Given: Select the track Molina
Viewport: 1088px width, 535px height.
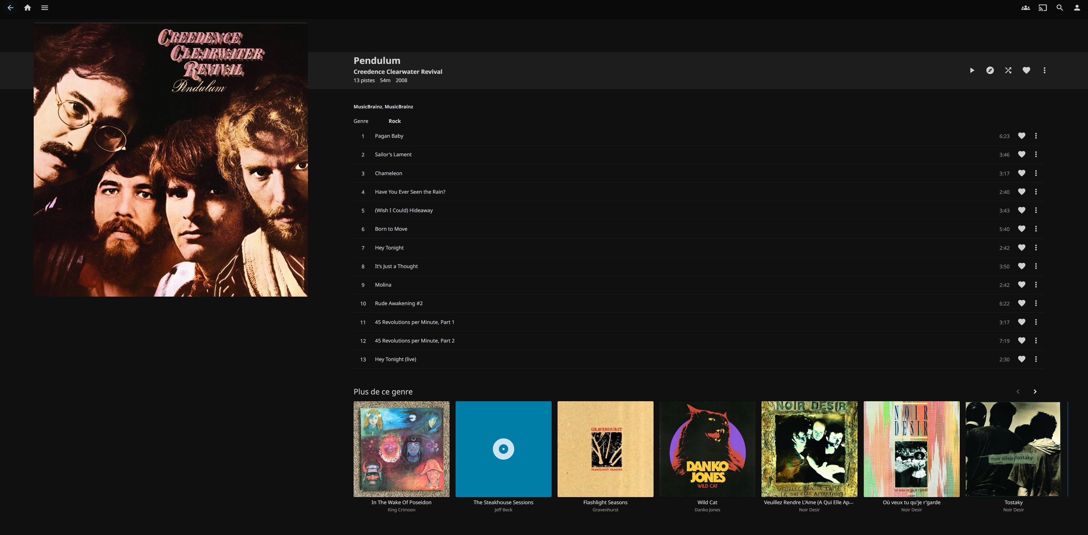Looking at the screenshot, I should click(699, 285).
